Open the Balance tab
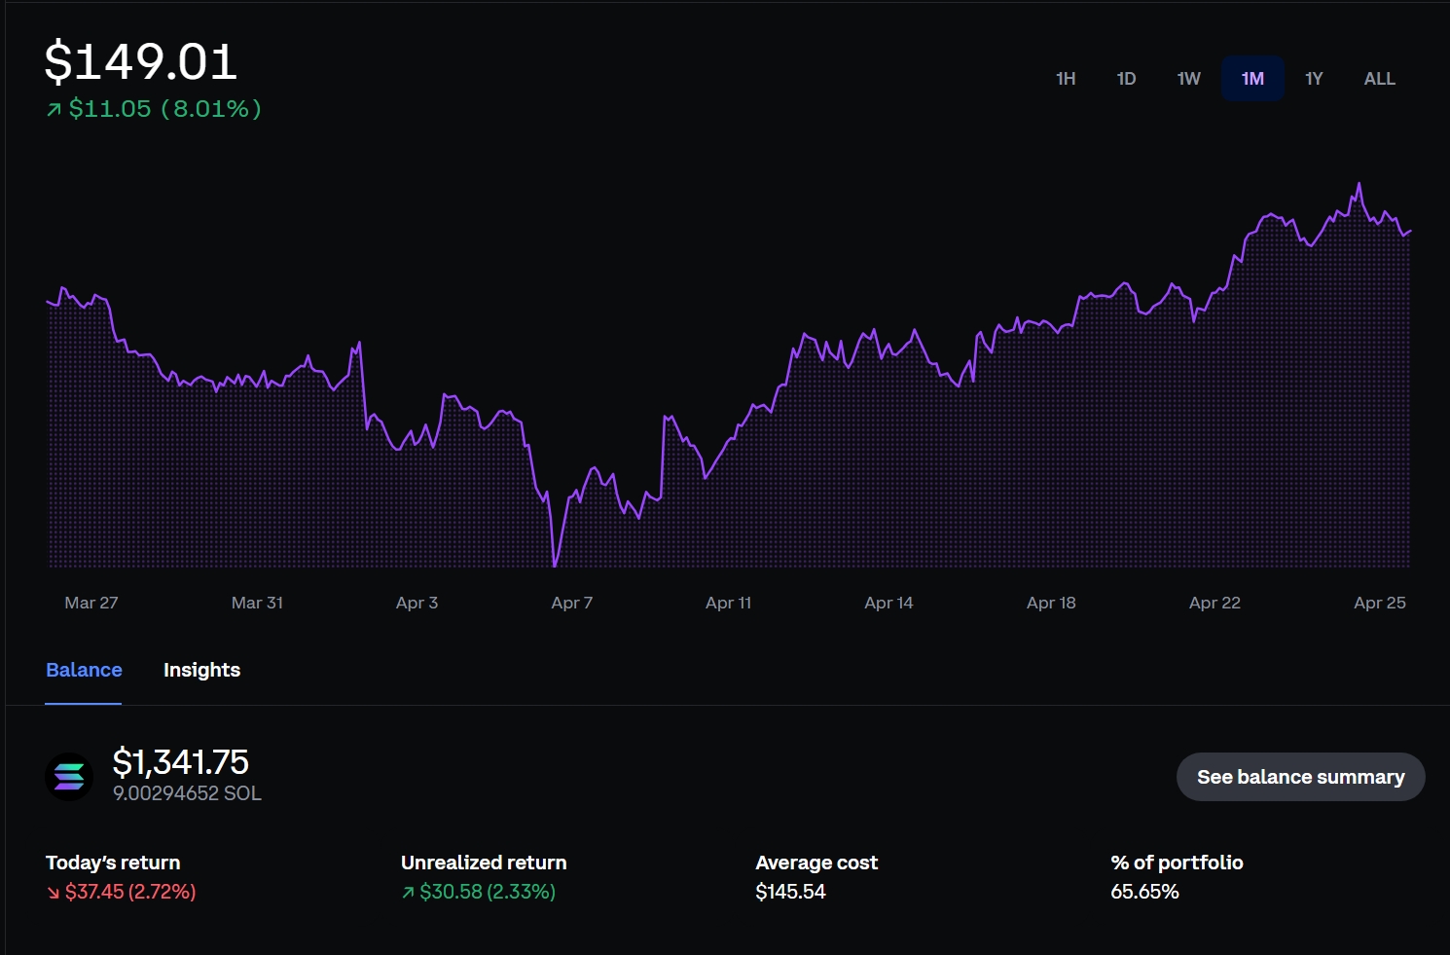 tap(84, 670)
